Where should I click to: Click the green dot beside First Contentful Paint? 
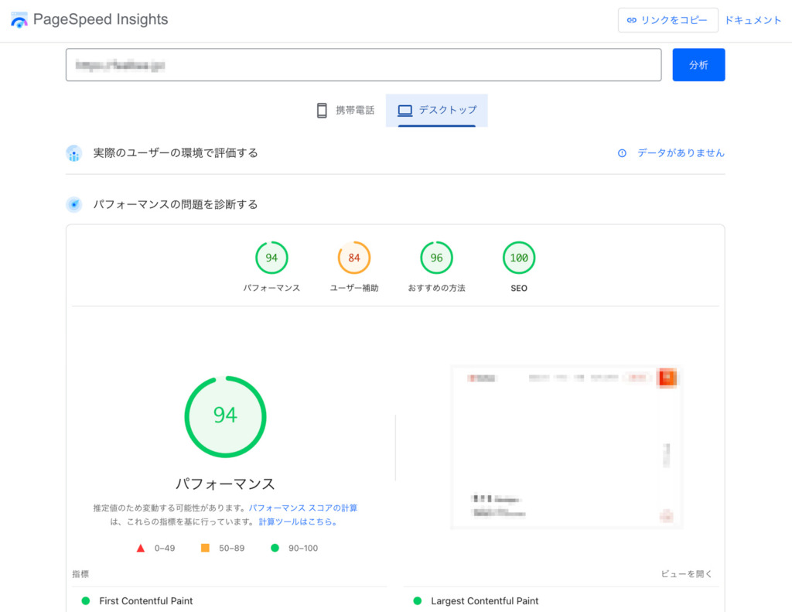tap(85, 601)
